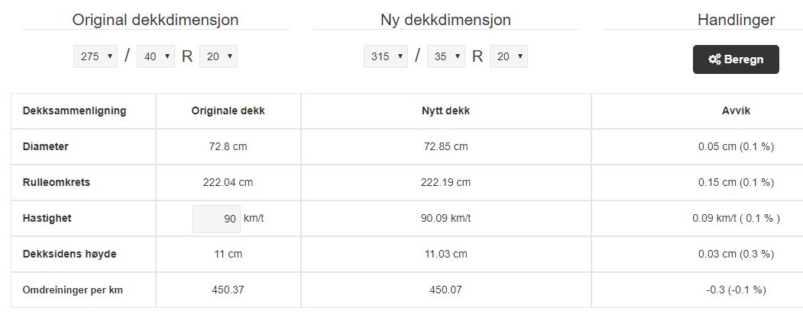Click the Ny dekkdimensjon heading
The height and width of the screenshot is (317, 803).
click(x=445, y=20)
